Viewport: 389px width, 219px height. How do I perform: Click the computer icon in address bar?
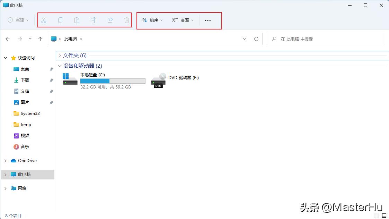coord(54,39)
